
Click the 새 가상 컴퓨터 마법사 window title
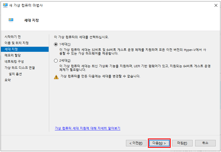26,6
